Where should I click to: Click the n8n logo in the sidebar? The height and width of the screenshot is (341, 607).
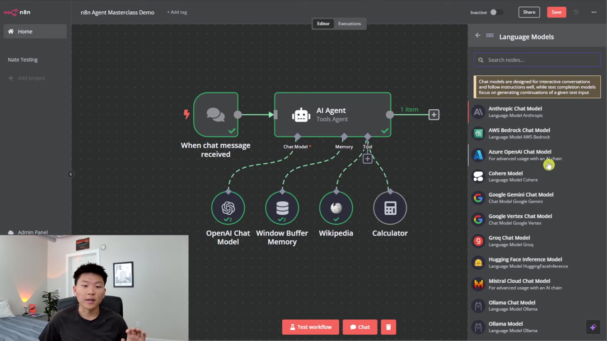(x=17, y=12)
